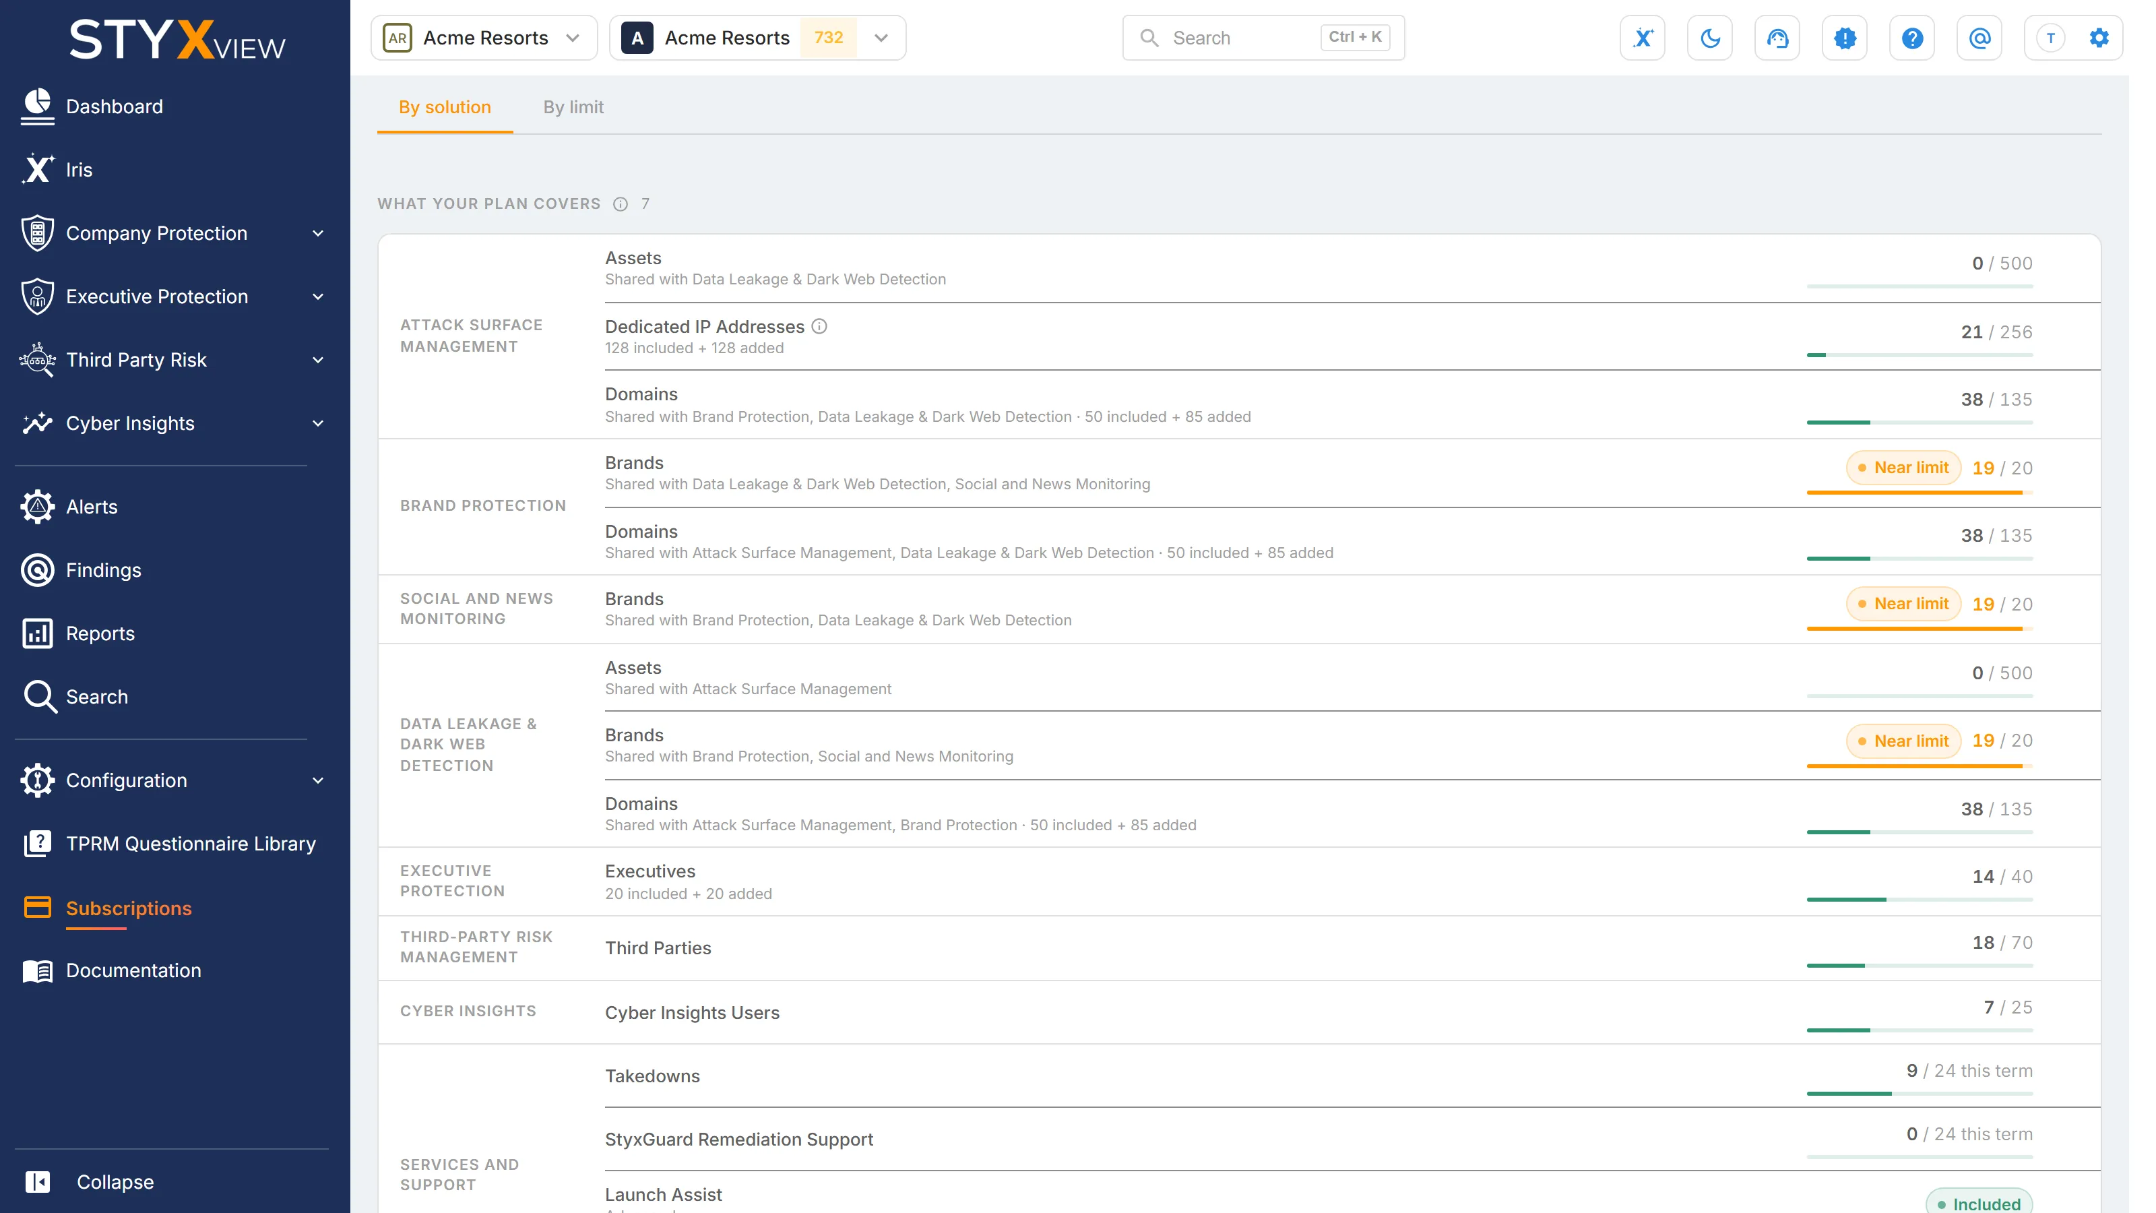Toggle dark mode moon icon
Viewport: 2156px width, 1213px height.
(x=1710, y=38)
